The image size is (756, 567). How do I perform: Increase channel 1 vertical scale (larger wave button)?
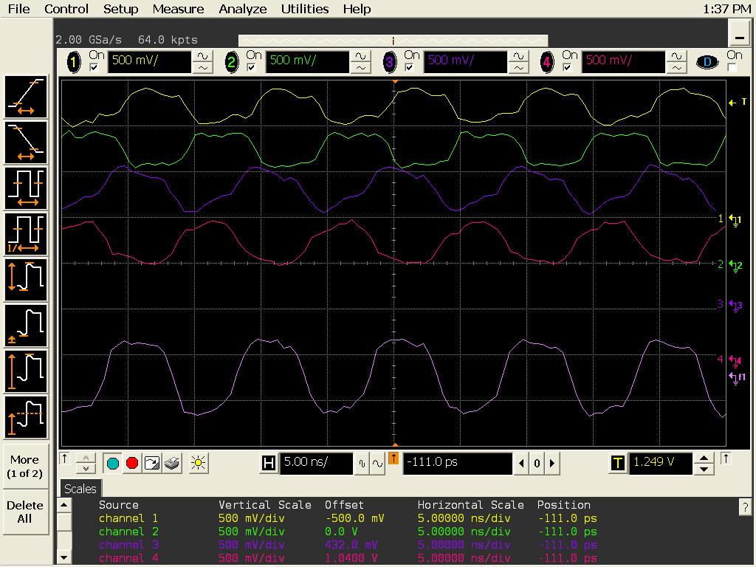tap(202, 56)
